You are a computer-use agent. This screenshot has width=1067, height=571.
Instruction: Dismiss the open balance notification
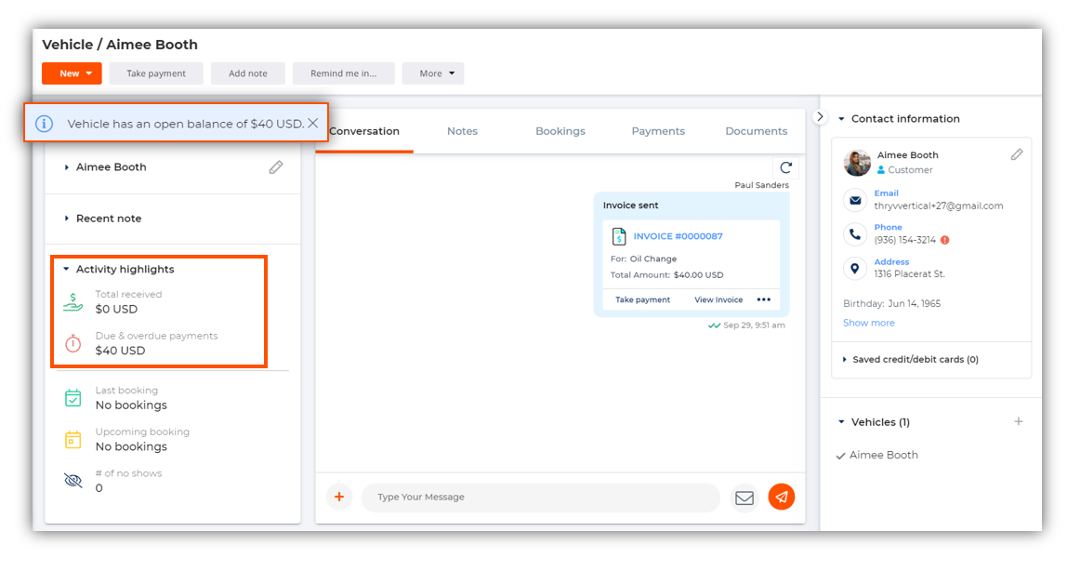(x=313, y=123)
